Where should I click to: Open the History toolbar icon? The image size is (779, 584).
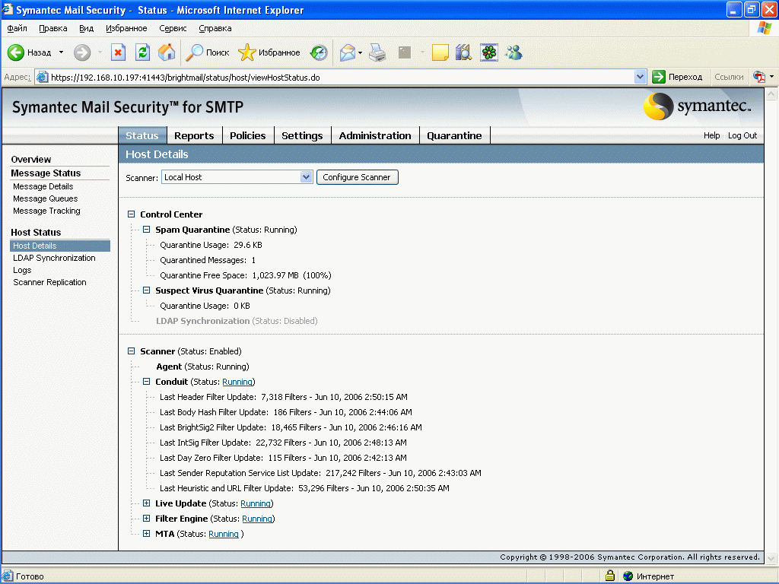tap(319, 52)
